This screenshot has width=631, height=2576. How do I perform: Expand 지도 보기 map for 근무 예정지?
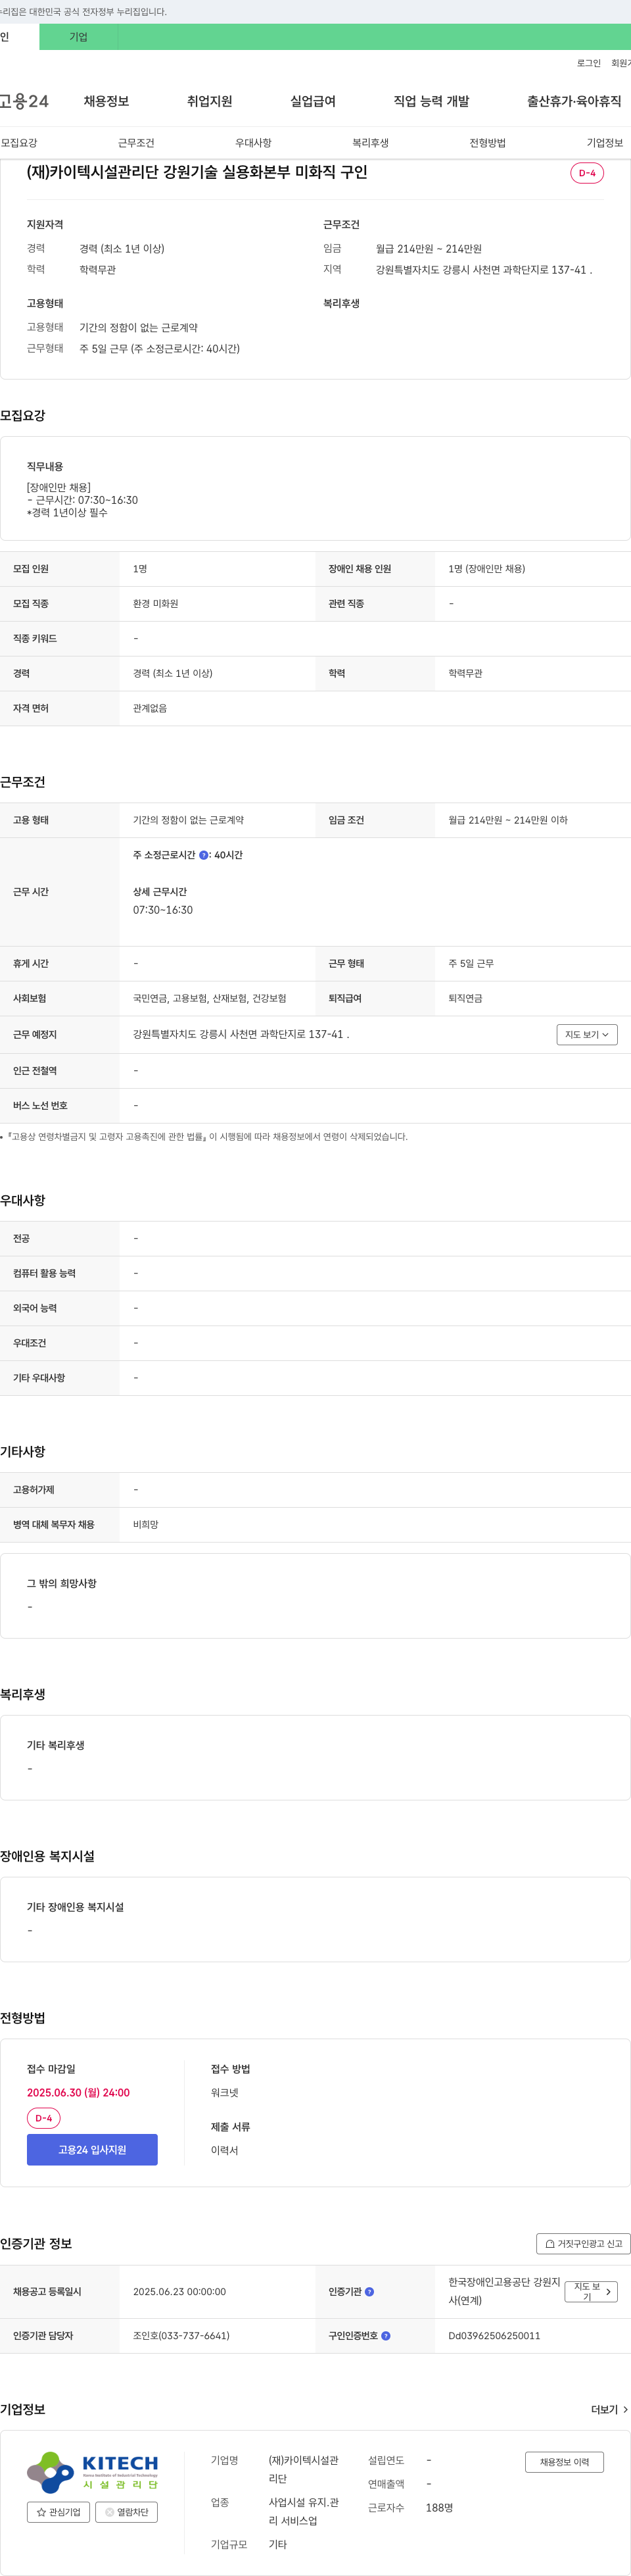(x=587, y=1034)
